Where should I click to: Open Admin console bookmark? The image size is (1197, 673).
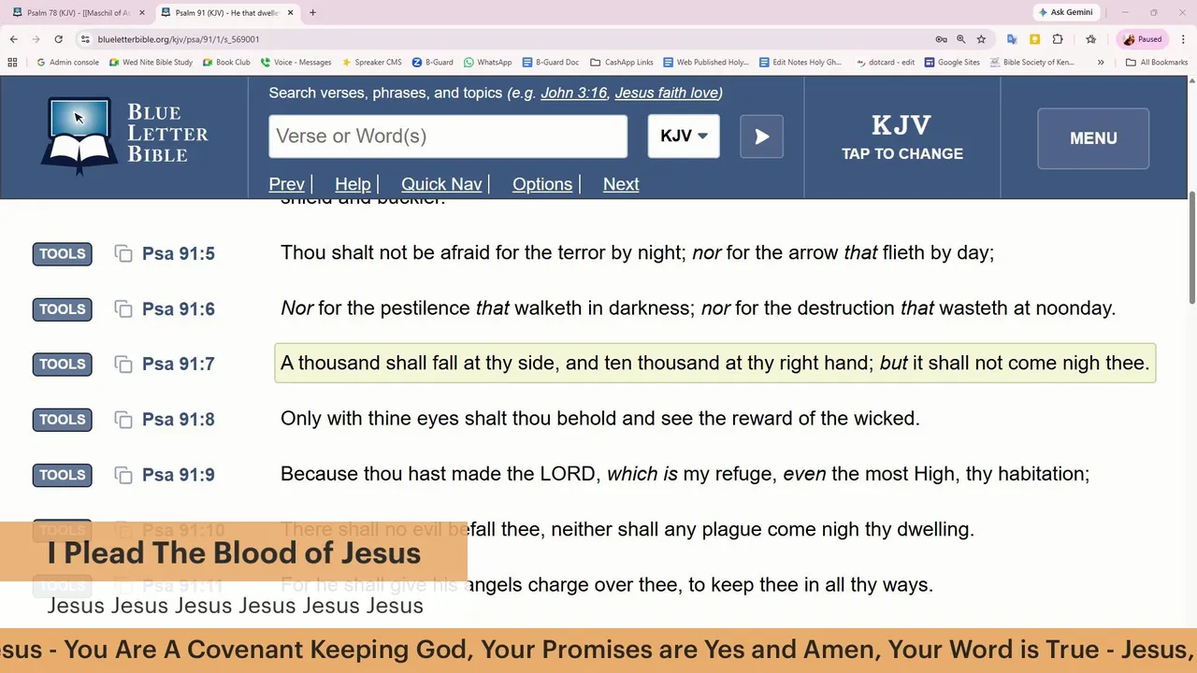[67, 63]
